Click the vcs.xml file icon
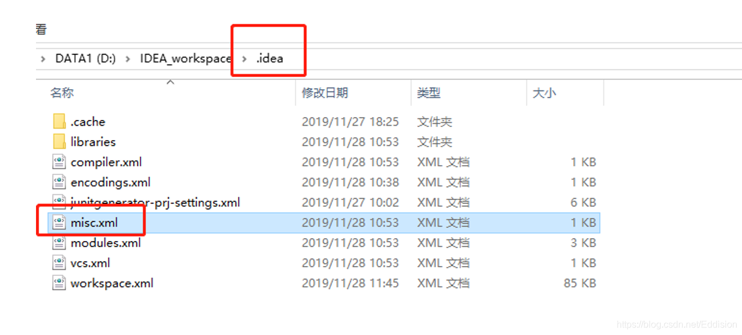The width and height of the screenshot is (742, 335). click(x=59, y=263)
